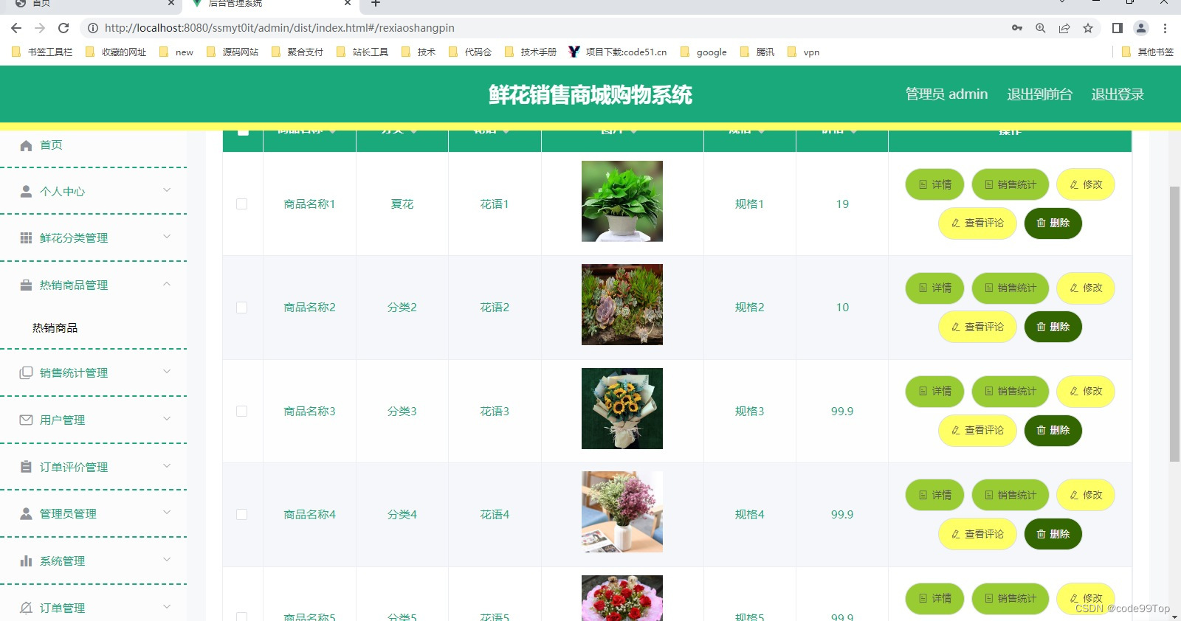Expand the 个人中心 menu chevron
1181x621 pixels.
pos(167,190)
